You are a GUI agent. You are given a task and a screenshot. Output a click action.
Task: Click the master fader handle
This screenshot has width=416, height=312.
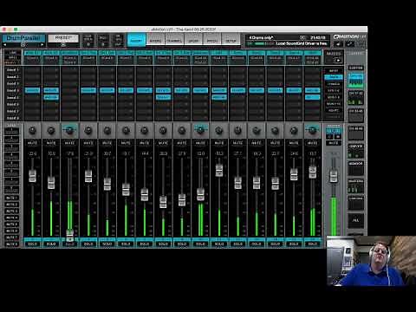[334, 176]
